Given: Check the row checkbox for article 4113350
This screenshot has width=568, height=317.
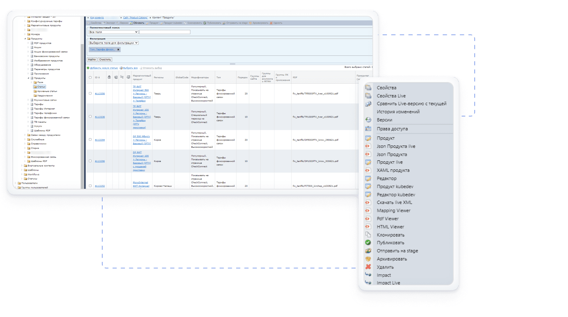Looking at the screenshot, I should (x=90, y=93).
